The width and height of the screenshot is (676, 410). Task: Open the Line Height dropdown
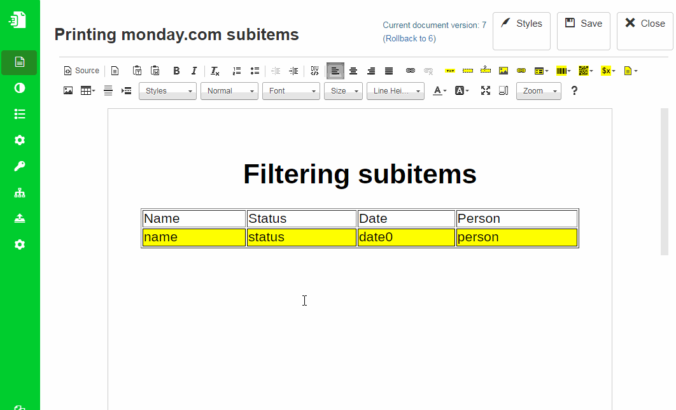coord(395,91)
